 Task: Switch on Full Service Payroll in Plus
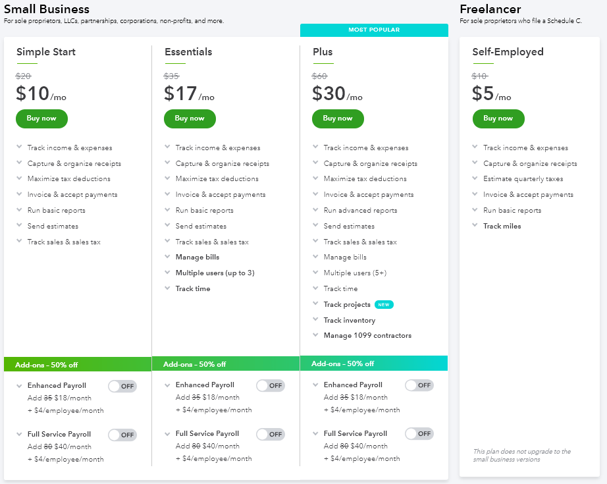419,434
